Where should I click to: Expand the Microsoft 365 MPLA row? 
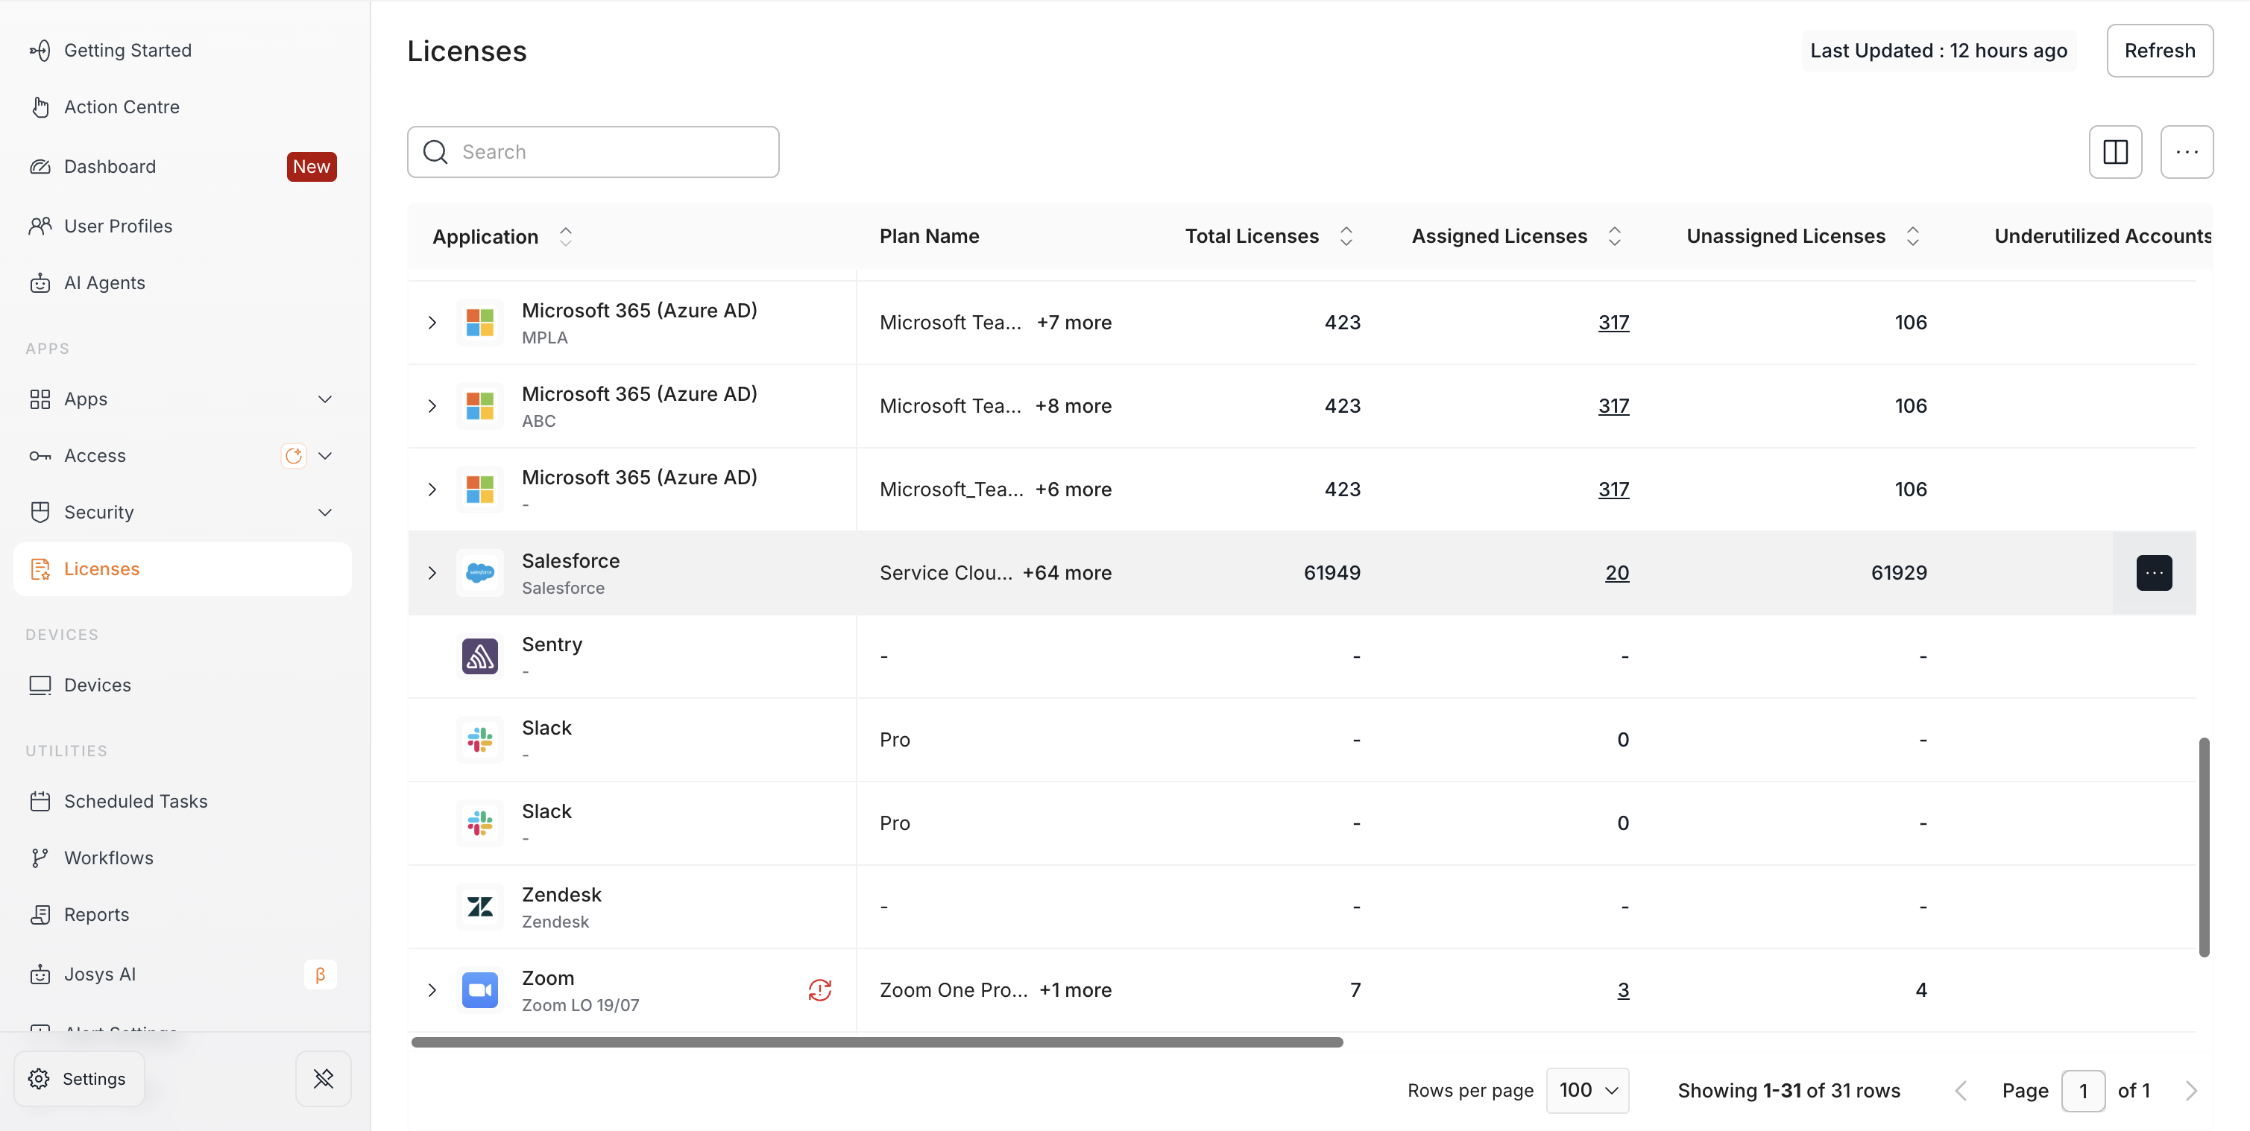coord(432,323)
